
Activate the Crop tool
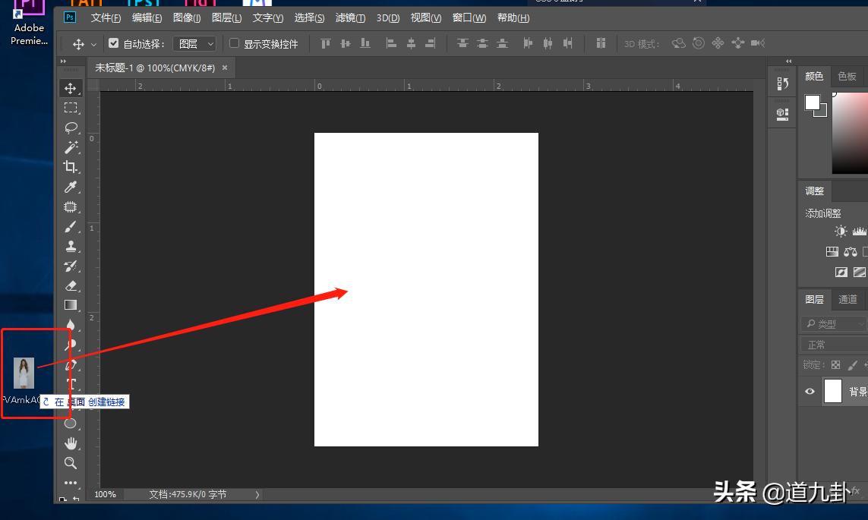coord(71,167)
